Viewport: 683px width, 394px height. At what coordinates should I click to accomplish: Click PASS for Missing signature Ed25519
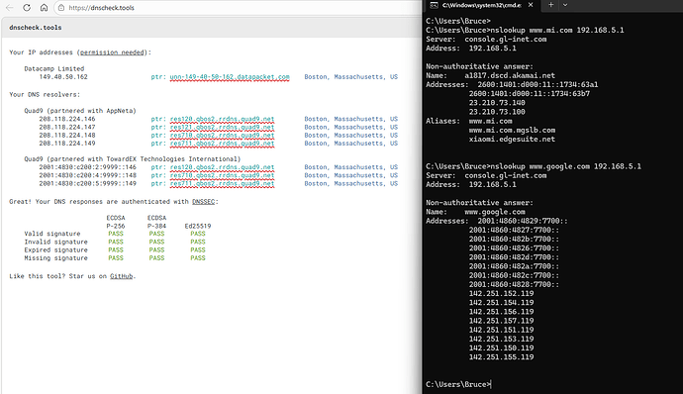(198, 258)
